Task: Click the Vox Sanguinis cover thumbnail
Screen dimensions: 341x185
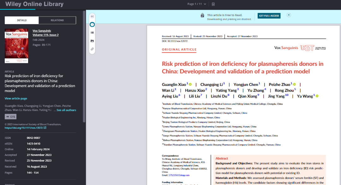Action: click(16, 46)
